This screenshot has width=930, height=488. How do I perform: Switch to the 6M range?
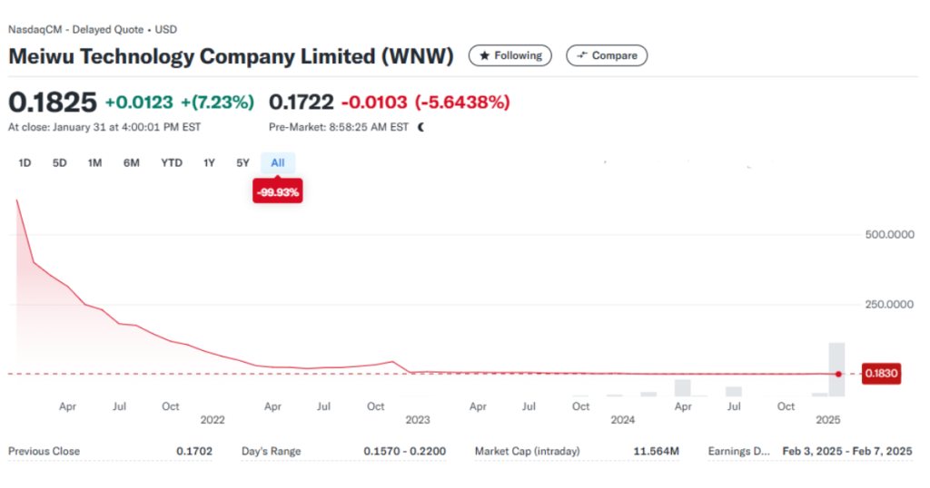[131, 163]
